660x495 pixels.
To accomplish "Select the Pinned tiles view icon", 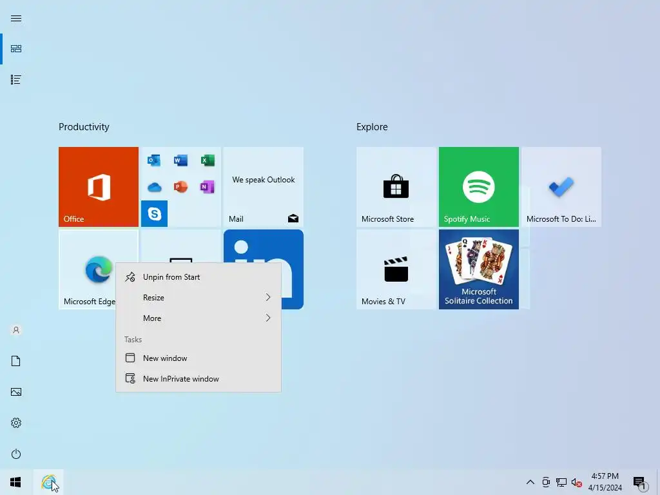I will [16, 49].
